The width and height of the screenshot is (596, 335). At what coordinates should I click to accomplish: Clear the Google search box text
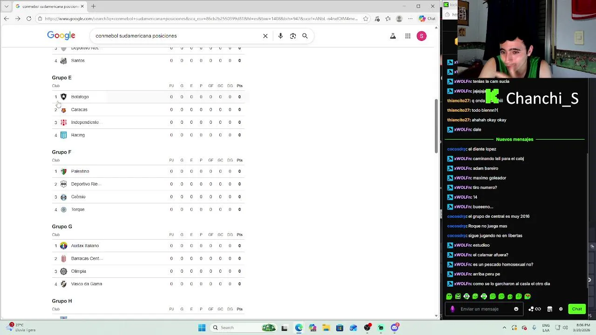[265, 36]
